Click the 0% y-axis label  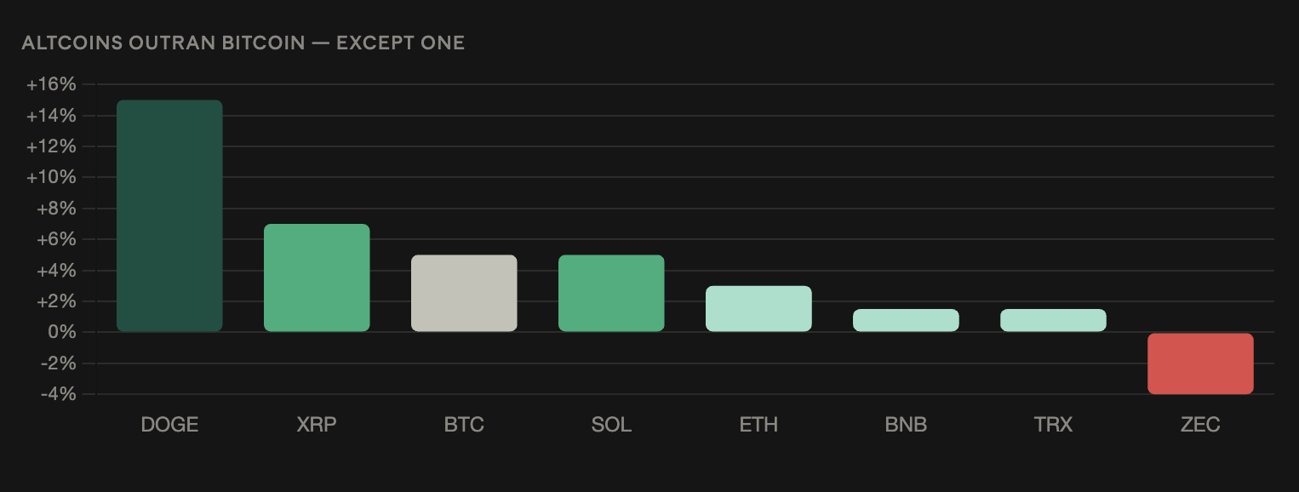point(62,332)
